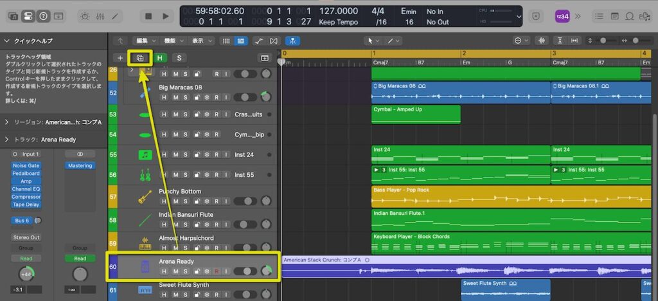Open the Note Pads icon
Image resolution: width=658 pixels, height=301 pixels.
tap(614, 16)
